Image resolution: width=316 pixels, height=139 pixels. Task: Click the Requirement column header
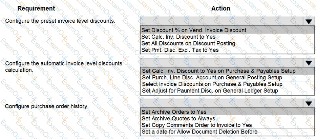pos(36,8)
